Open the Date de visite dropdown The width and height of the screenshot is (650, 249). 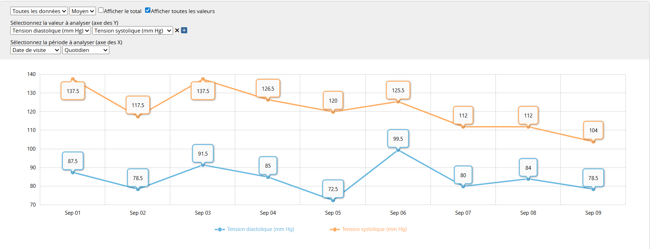[35, 50]
